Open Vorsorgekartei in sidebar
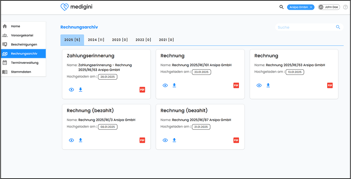Screen dimensions: 351x179 23,35
